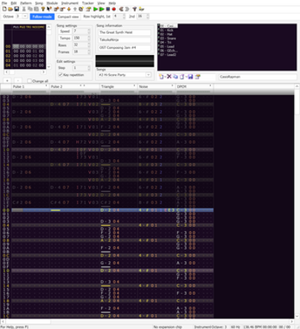This screenshot has height=329, width=300.
Task: Click the add-frame toolbar icon
Action: coord(56,9)
